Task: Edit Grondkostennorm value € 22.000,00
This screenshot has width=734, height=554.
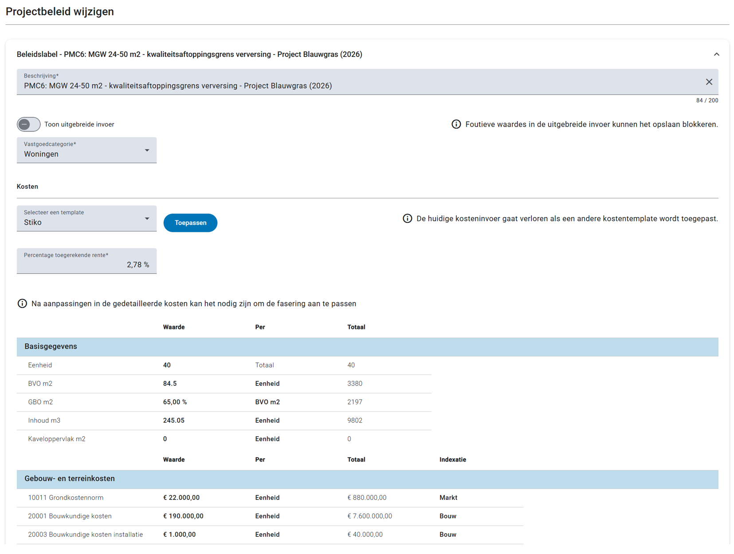Action: (181, 498)
